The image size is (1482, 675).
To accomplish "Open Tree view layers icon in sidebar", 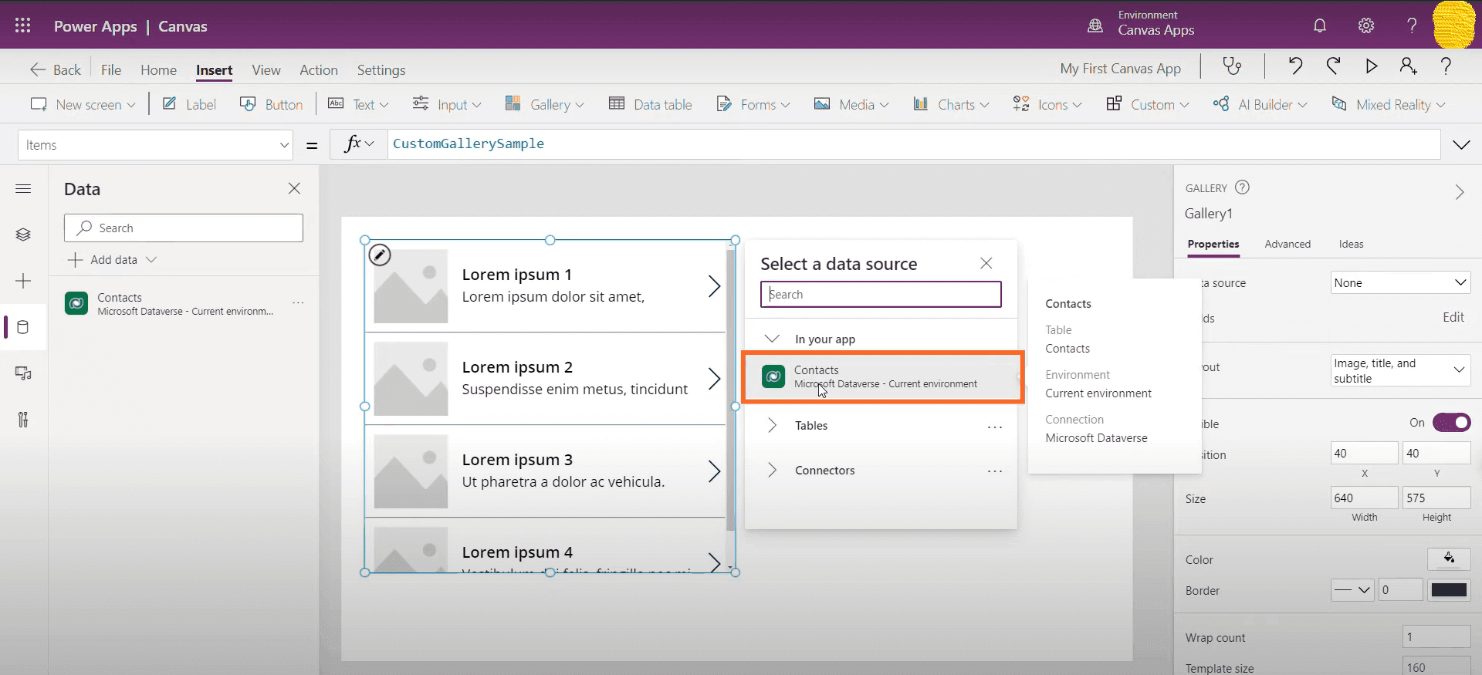I will point(23,235).
